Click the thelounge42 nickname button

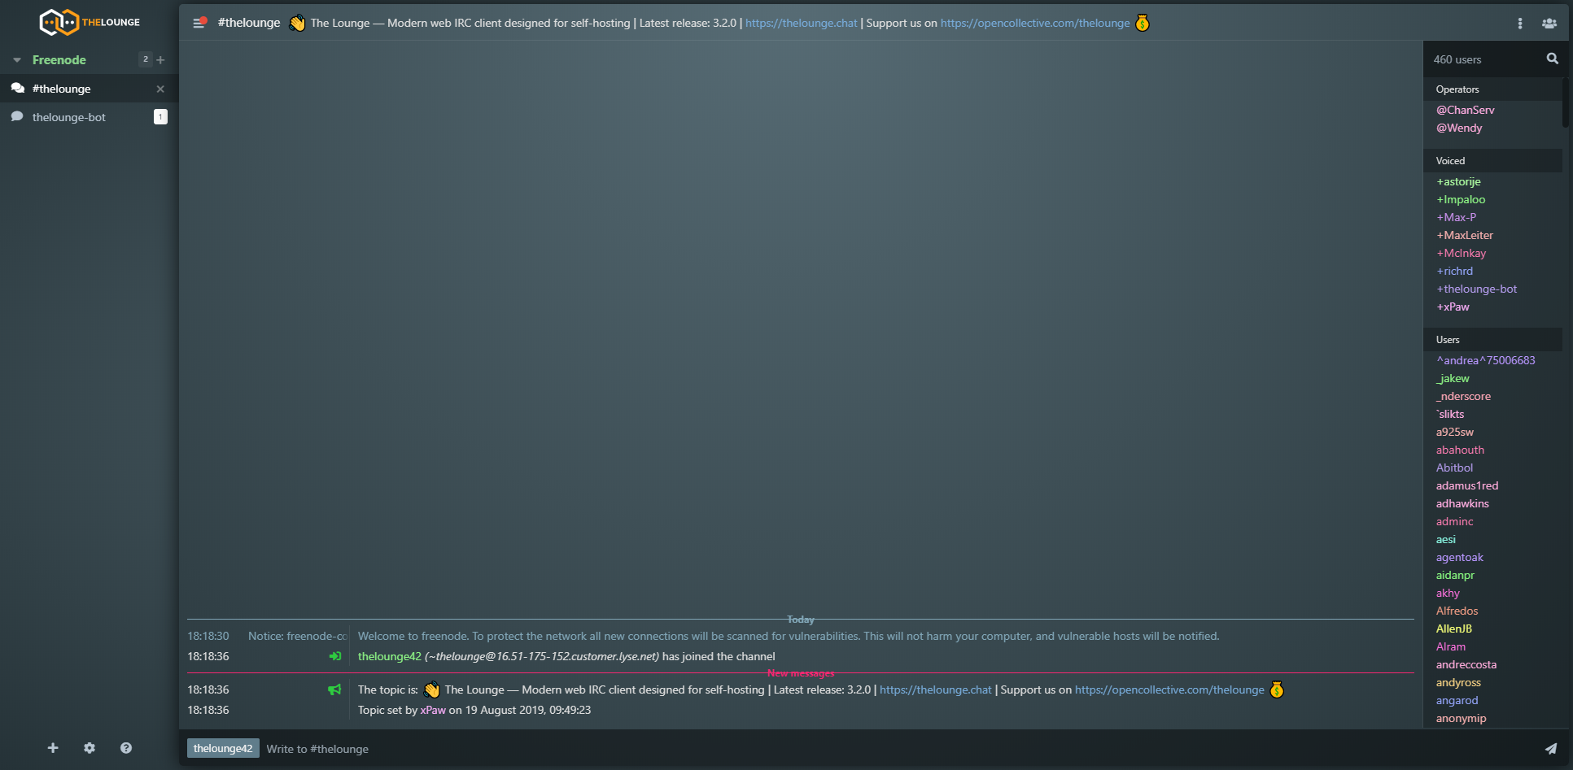click(223, 749)
